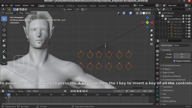192x108 pixels.
Task: Click the red X axis gizmo
Action: click(x=152, y=22)
